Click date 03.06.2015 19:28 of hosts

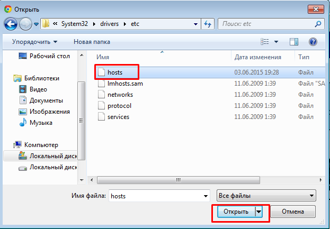point(256,72)
